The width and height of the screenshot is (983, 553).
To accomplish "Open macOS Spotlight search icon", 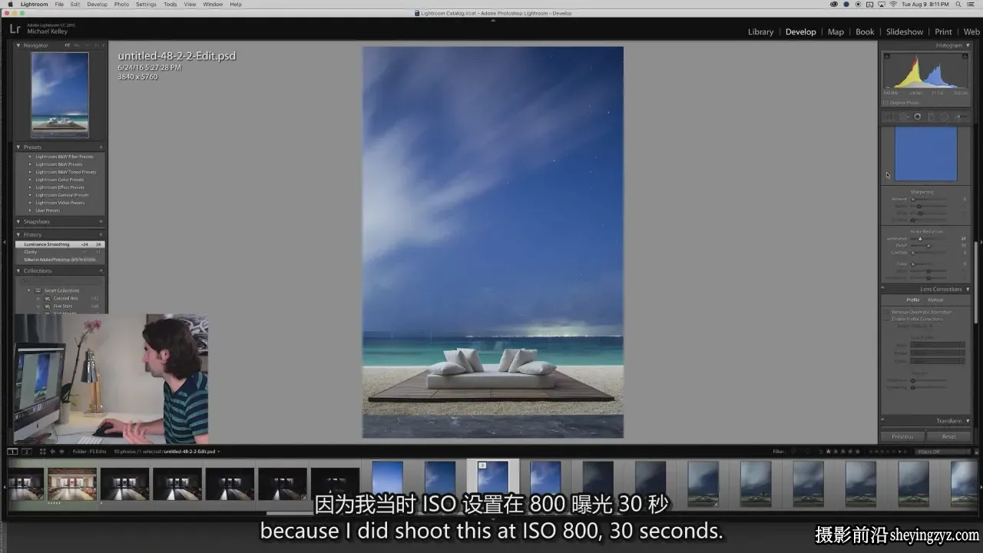I will 958,5.
